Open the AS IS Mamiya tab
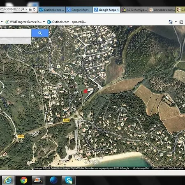Screen dimensions: 185x185 click(134, 10)
